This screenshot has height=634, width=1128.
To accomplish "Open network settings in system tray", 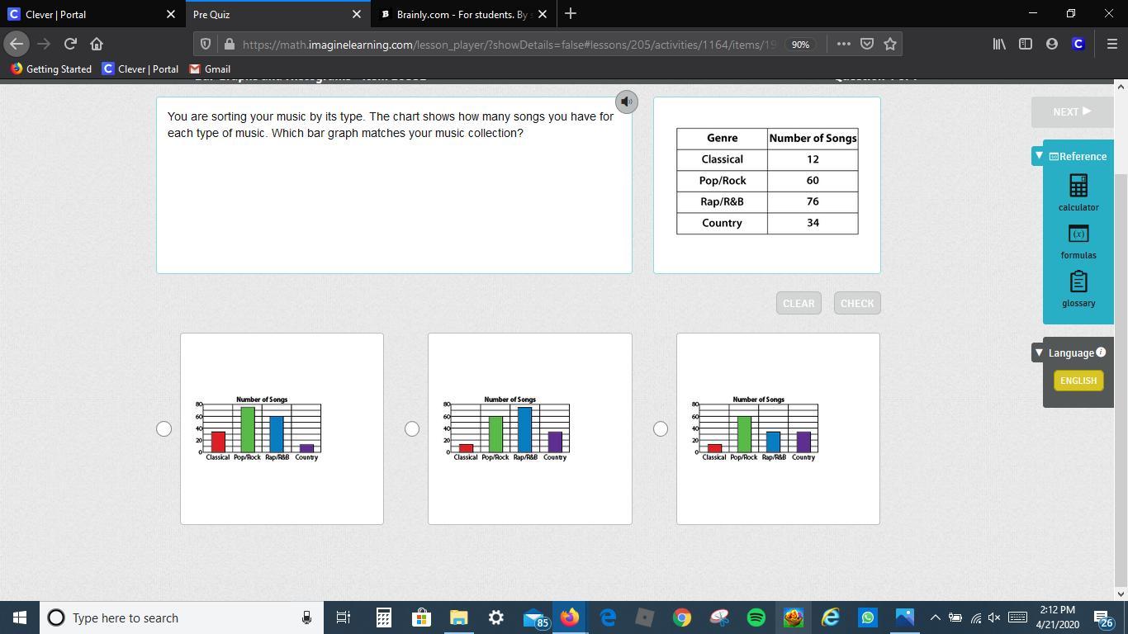I will point(975,617).
